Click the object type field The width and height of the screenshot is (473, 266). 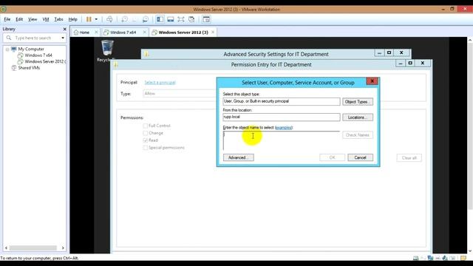tap(282, 102)
